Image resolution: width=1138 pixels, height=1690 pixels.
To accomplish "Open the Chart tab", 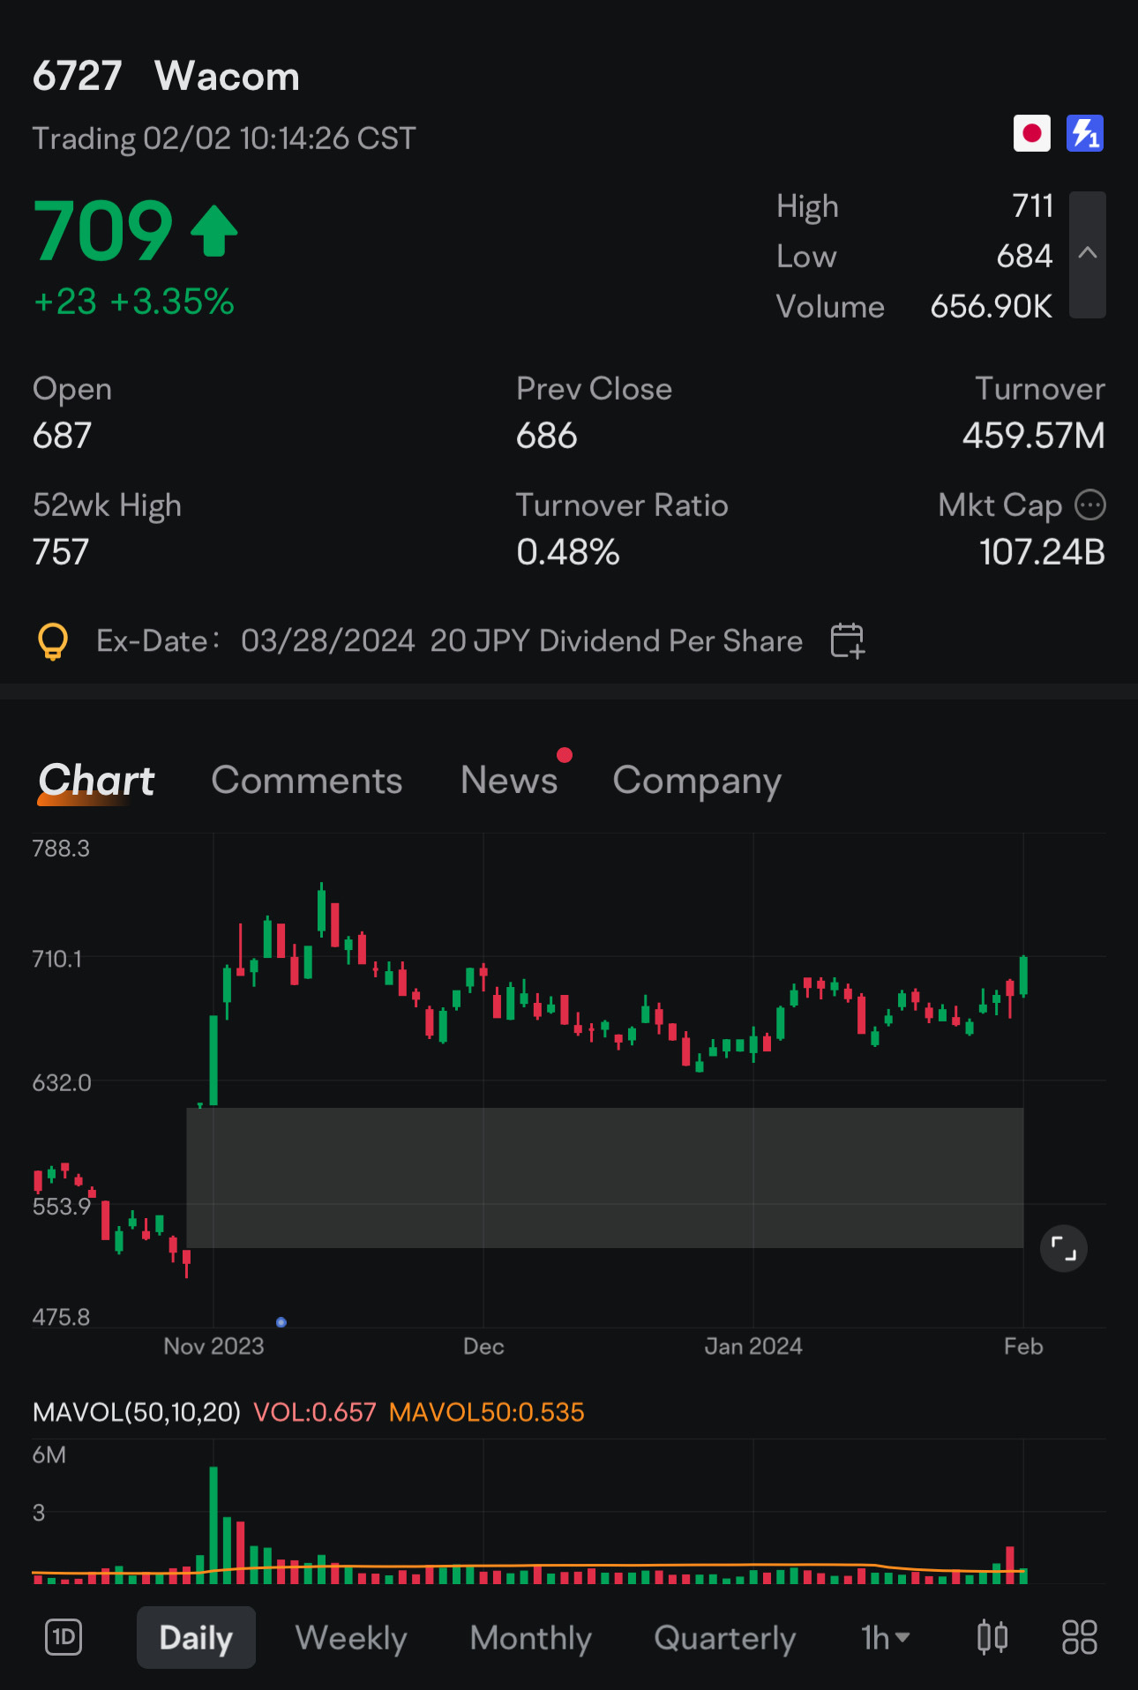I will [96, 781].
